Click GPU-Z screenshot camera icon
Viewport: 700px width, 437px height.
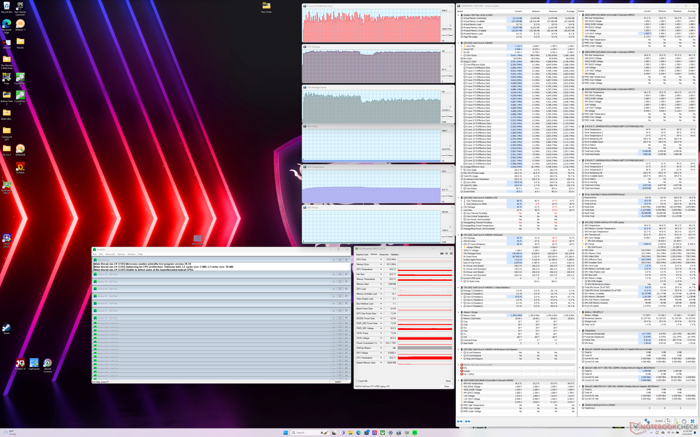click(x=442, y=254)
